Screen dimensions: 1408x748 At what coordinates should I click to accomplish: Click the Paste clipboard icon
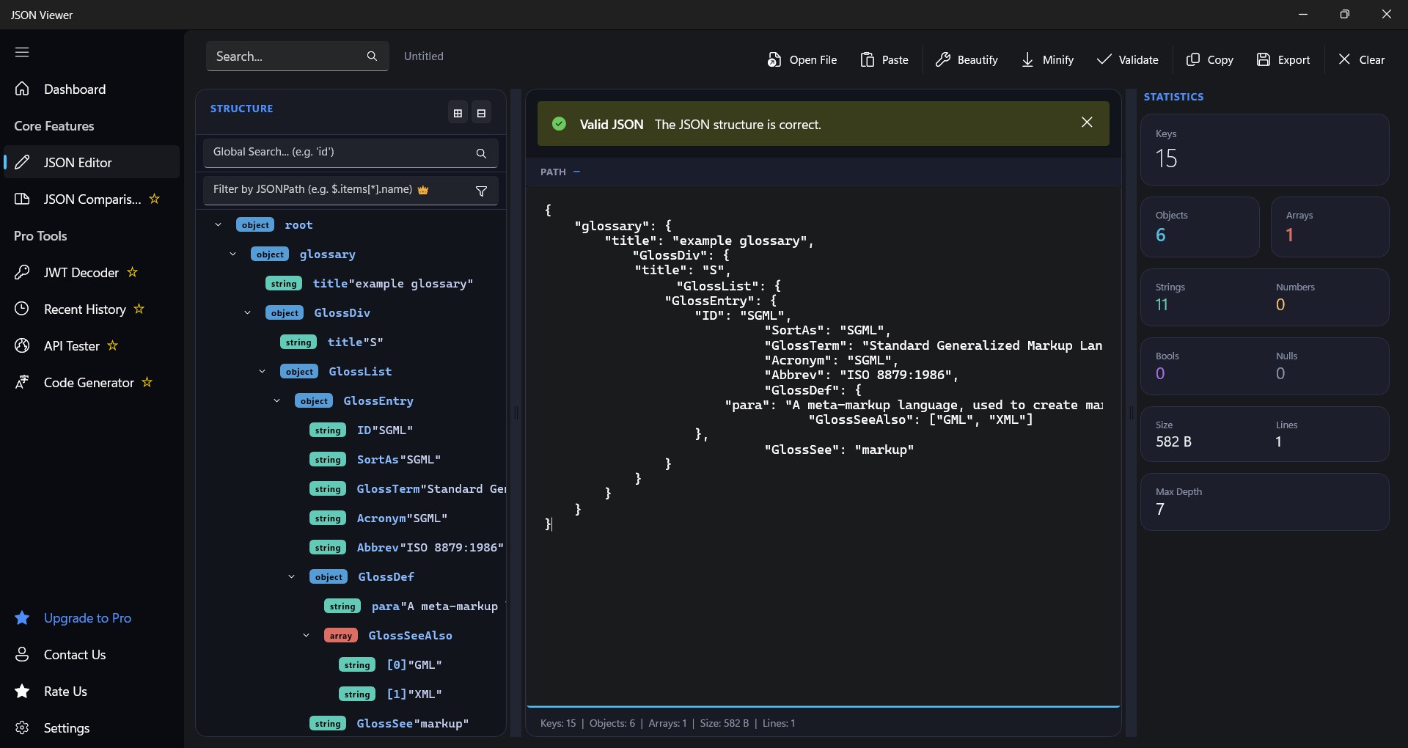pyautogui.click(x=867, y=59)
